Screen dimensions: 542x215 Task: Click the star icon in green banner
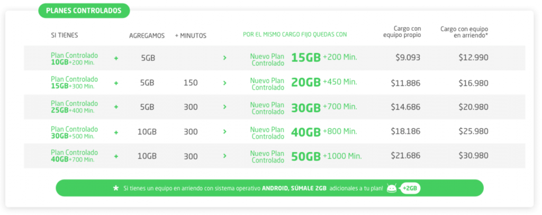tap(116, 189)
